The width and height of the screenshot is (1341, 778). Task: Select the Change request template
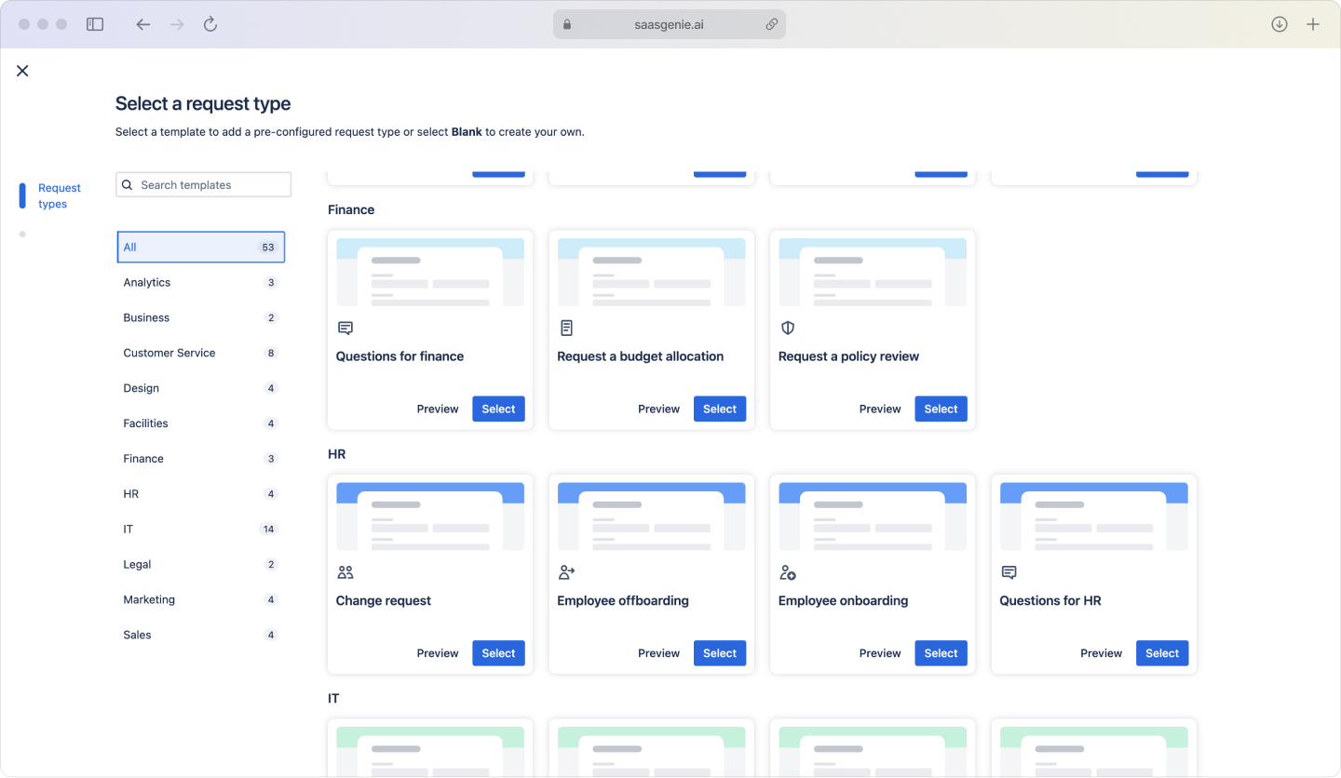tap(498, 652)
